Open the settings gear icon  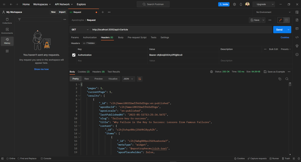pyautogui.click(x=234, y=4)
